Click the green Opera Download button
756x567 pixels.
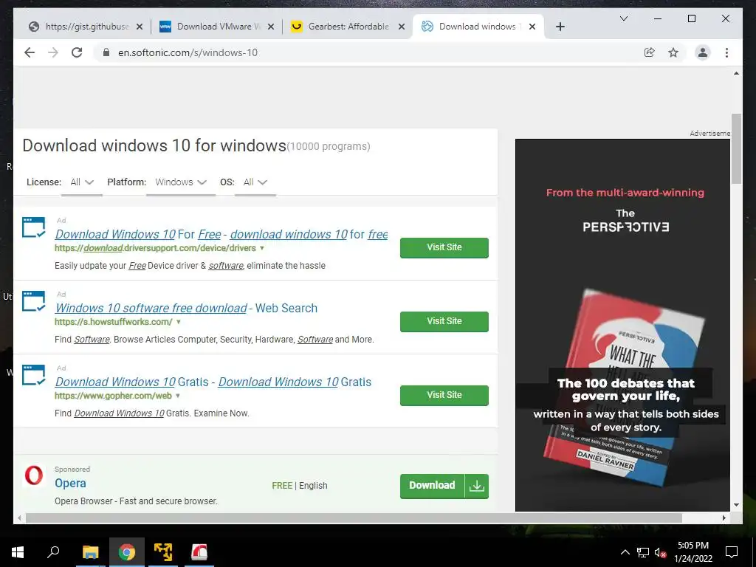tap(444, 486)
